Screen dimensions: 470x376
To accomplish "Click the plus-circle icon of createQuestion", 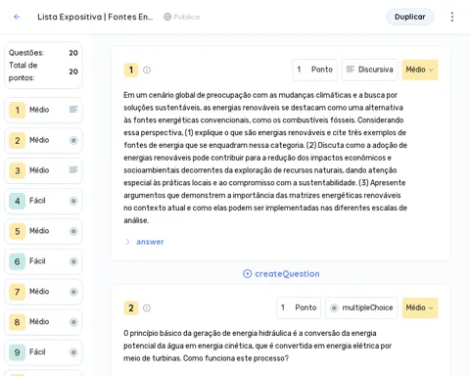I will click(x=248, y=273).
